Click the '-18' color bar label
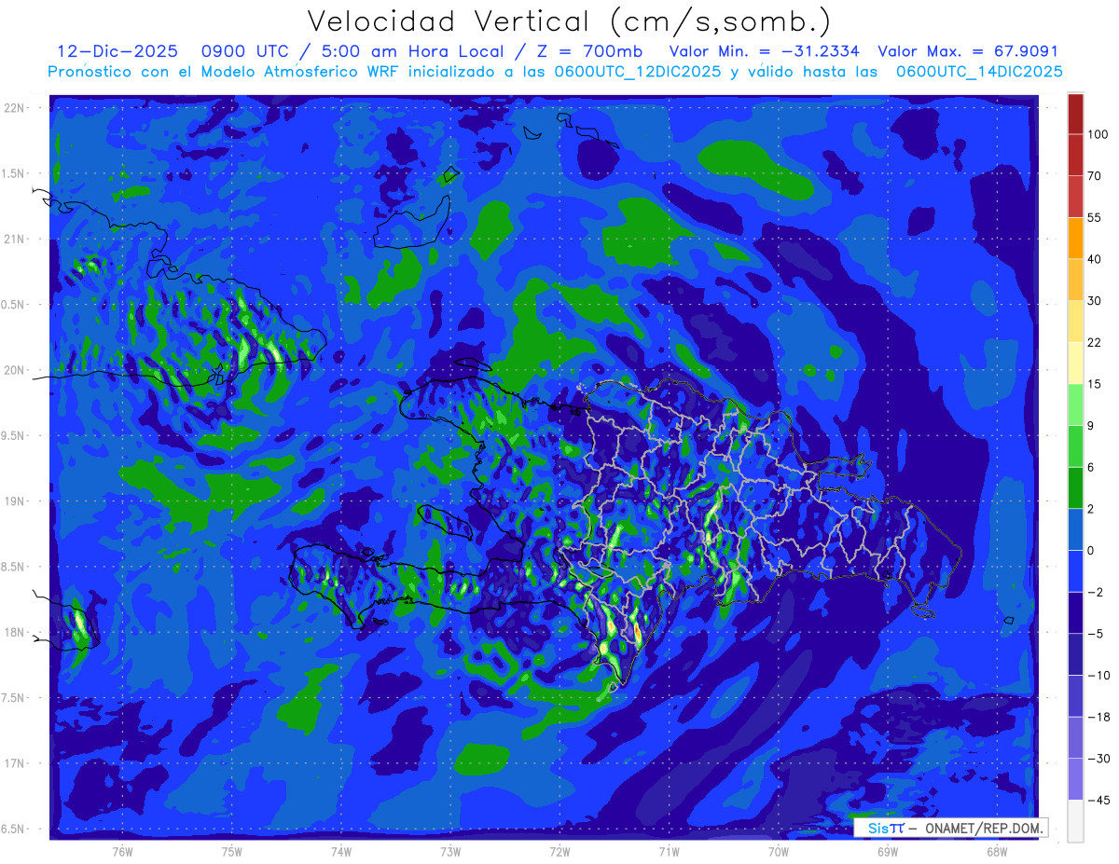1119x864 pixels. (x=1098, y=717)
